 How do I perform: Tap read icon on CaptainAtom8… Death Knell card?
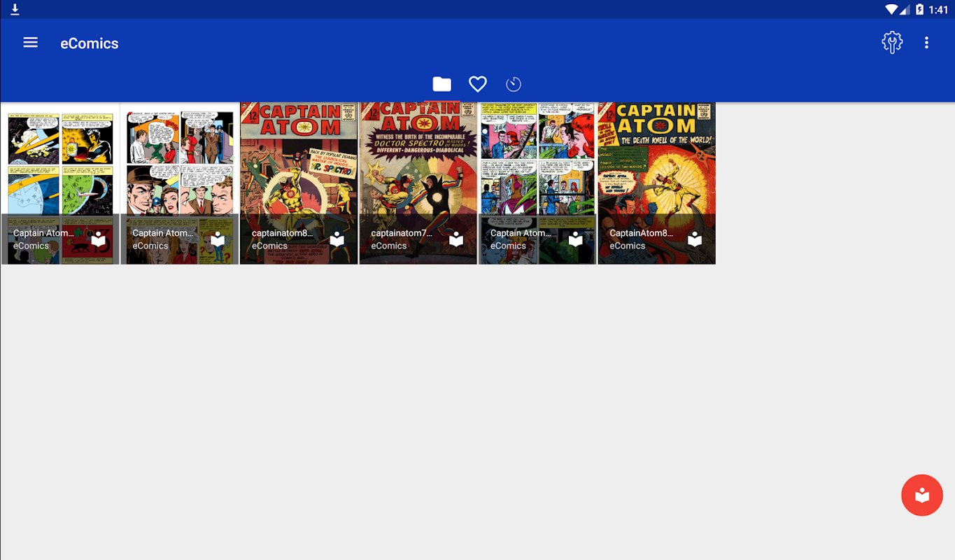click(x=695, y=239)
